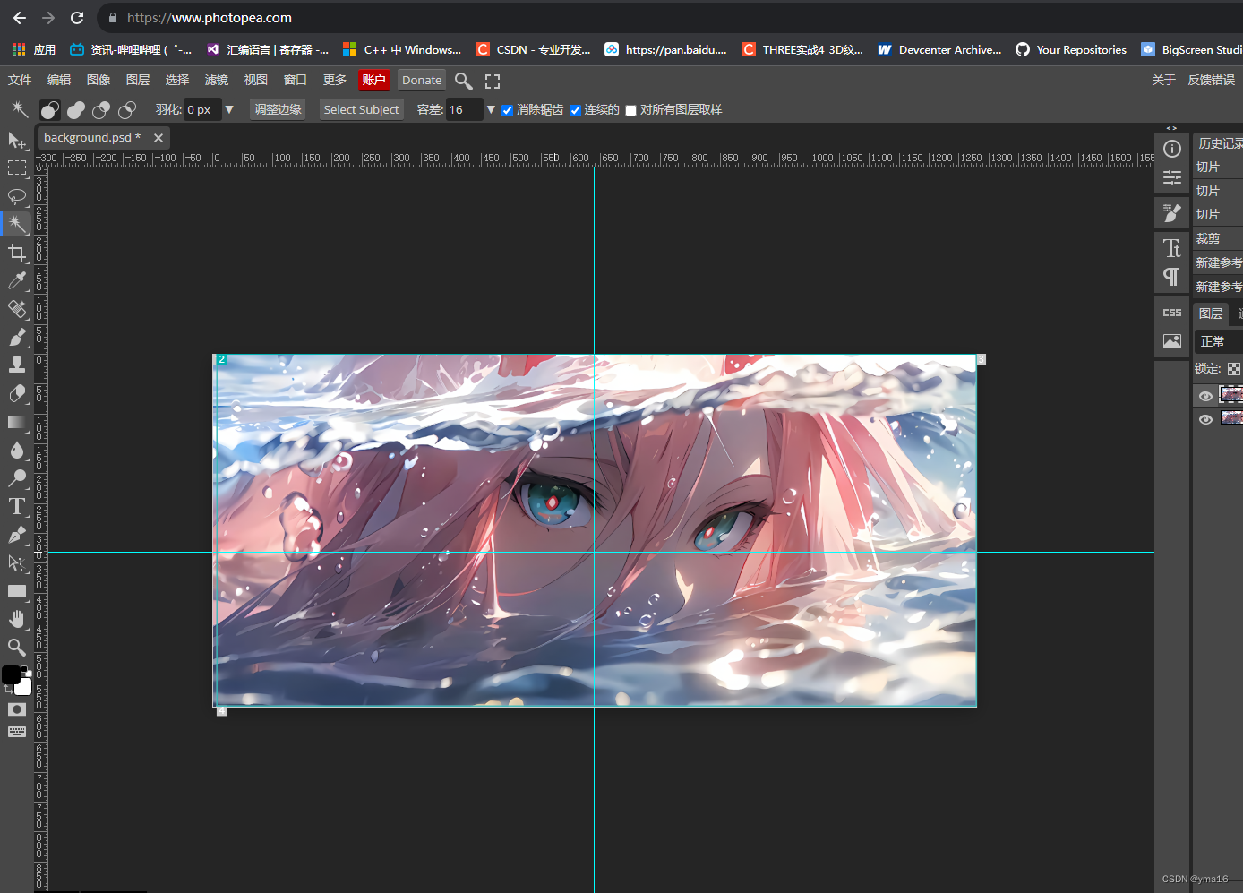Enter fullscreen mode via brackets icon

pos(493,81)
